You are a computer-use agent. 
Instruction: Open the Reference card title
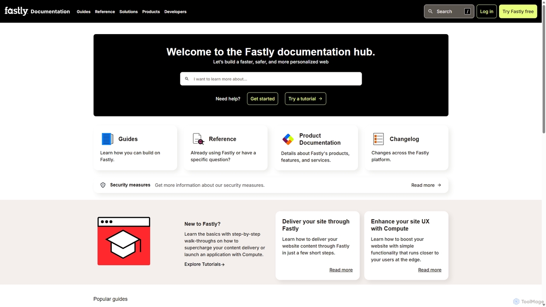(223, 139)
